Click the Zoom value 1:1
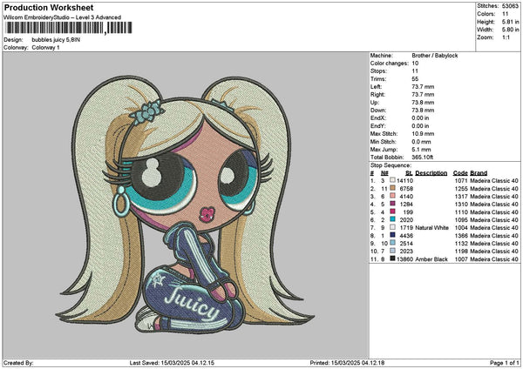Image resolution: width=523 pixels, height=369 pixels. coord(506,37)
